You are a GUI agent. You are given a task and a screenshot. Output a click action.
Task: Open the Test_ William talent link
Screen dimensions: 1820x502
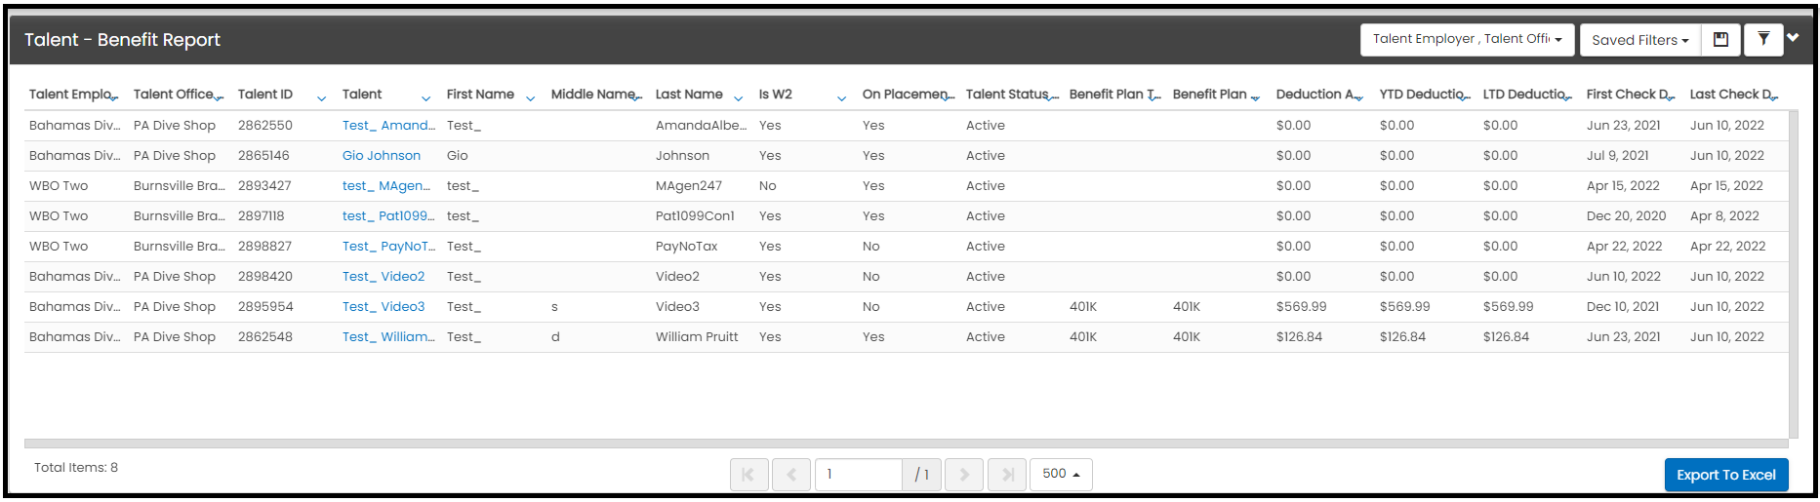point(388,336)
